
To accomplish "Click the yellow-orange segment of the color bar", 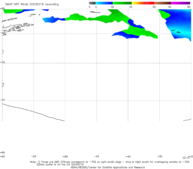I will click(x=138, y=3).
